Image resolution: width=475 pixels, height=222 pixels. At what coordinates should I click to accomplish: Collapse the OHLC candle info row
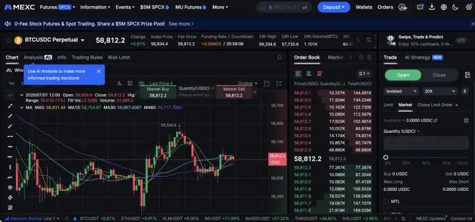tap(21, 95)
